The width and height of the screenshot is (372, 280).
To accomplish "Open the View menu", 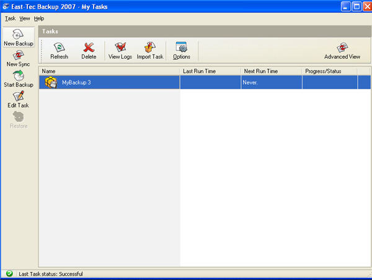I will pyautogui.click(x=25, y=19).
